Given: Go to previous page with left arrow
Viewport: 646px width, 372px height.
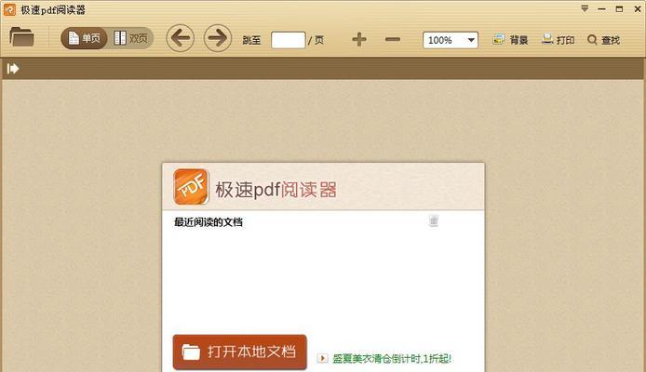Looking at the screenshot, I should tap(180, 38).
